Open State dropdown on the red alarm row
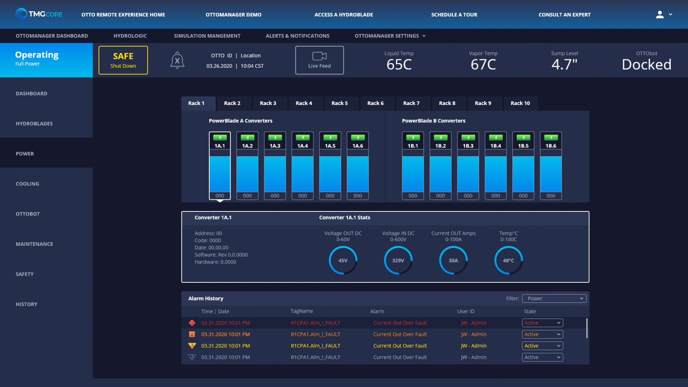Image resolution: width=688 pixels, height=387 pixels. pyautogui.click(x=542, y=323)
